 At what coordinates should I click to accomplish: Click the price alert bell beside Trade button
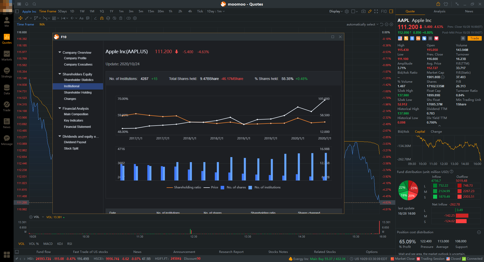pyautogui.click(x=463, y=38)
